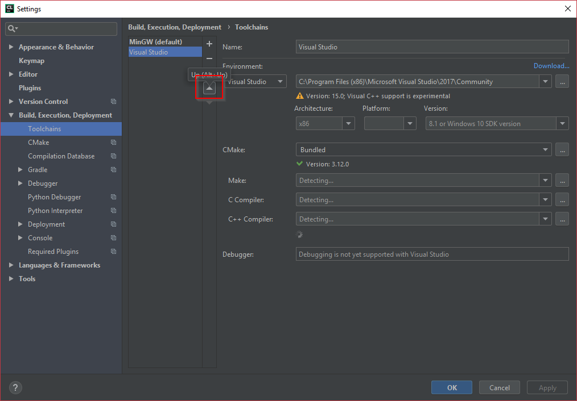The height and width of the screenshot is (401, 577).
Task: Open the Platform dropdown
Action: coord(410,124)
